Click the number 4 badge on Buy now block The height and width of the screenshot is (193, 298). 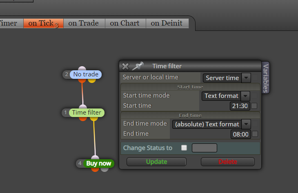click(80, 163)
